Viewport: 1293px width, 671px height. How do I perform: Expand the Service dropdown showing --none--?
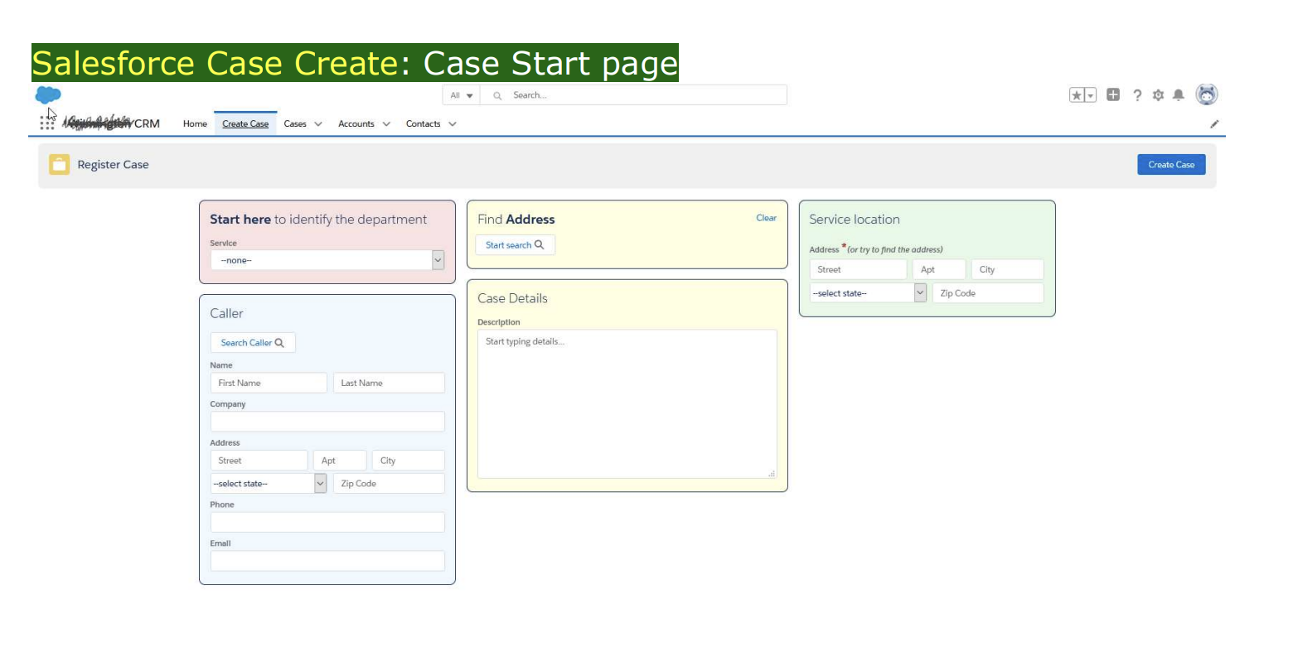(x=327, y=260)
